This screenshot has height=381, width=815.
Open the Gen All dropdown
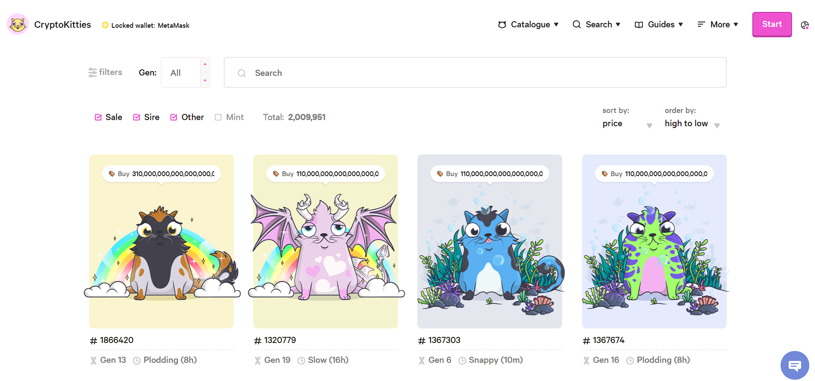(185, 72)
